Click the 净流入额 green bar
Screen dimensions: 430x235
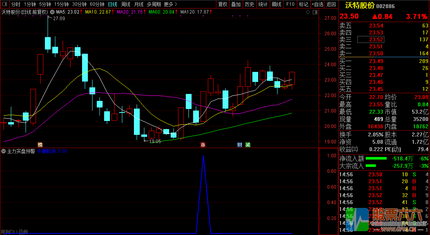tap(376, 158)
